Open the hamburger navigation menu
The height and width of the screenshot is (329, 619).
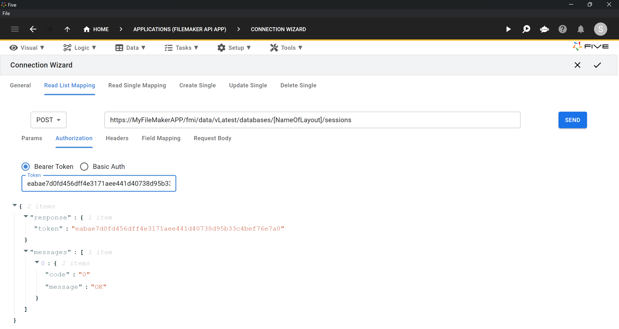coord(15,29)
